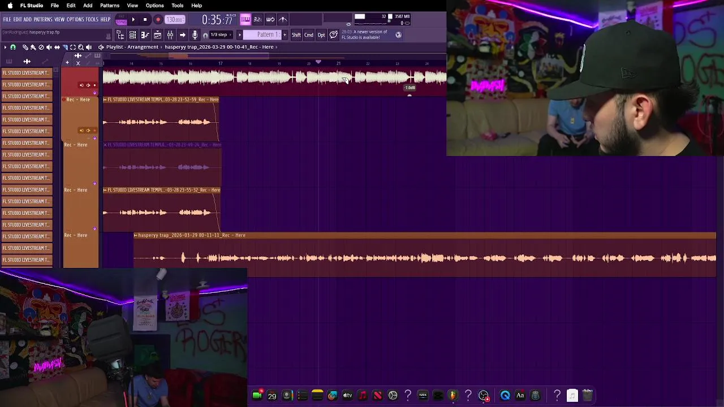The image size is (724, 407).
Task: Show pattern clips via the picker piano icon
Action: (x=9, y=61)
